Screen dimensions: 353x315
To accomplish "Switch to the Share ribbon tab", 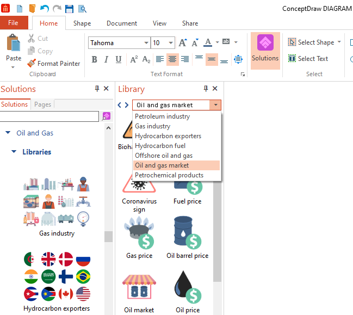I will (190, 23).
